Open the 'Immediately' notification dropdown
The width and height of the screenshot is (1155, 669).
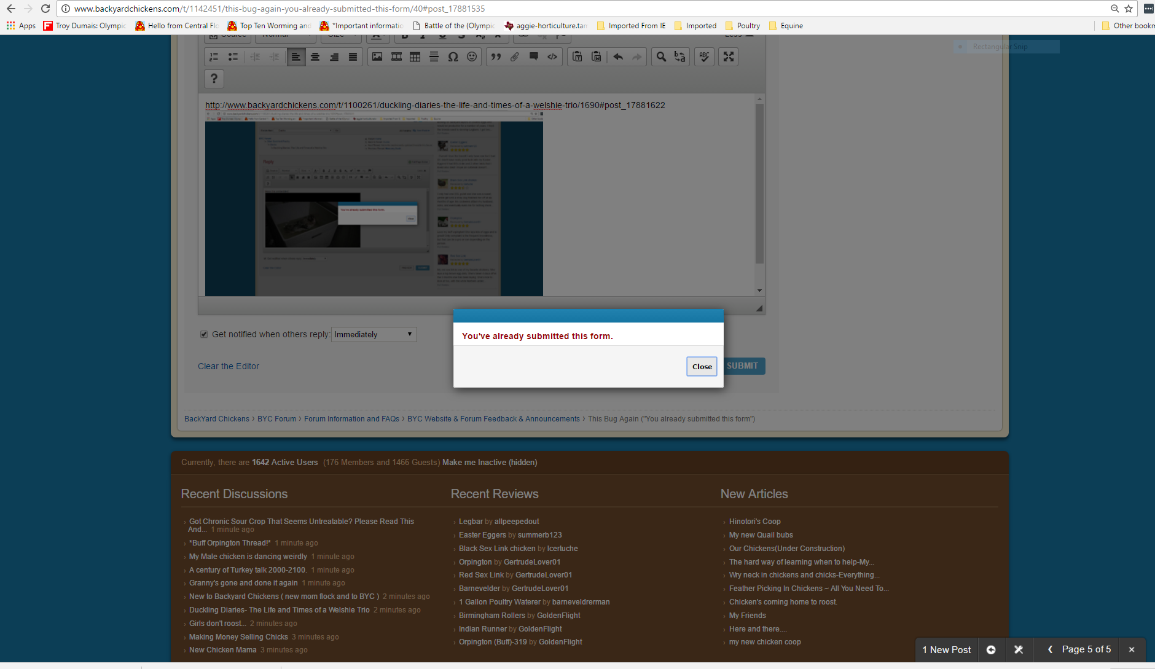374,334
